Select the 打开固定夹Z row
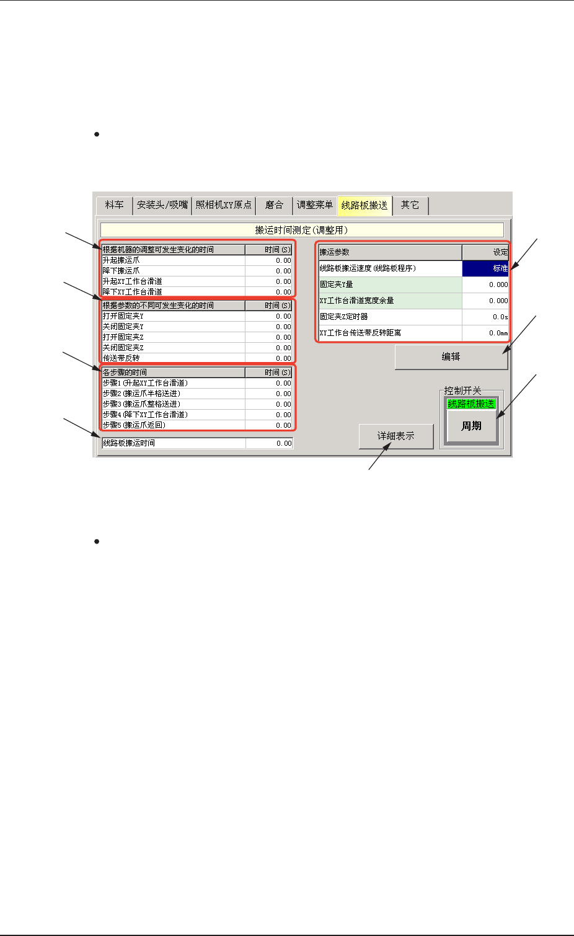574x936 pixels. (197, 337)
